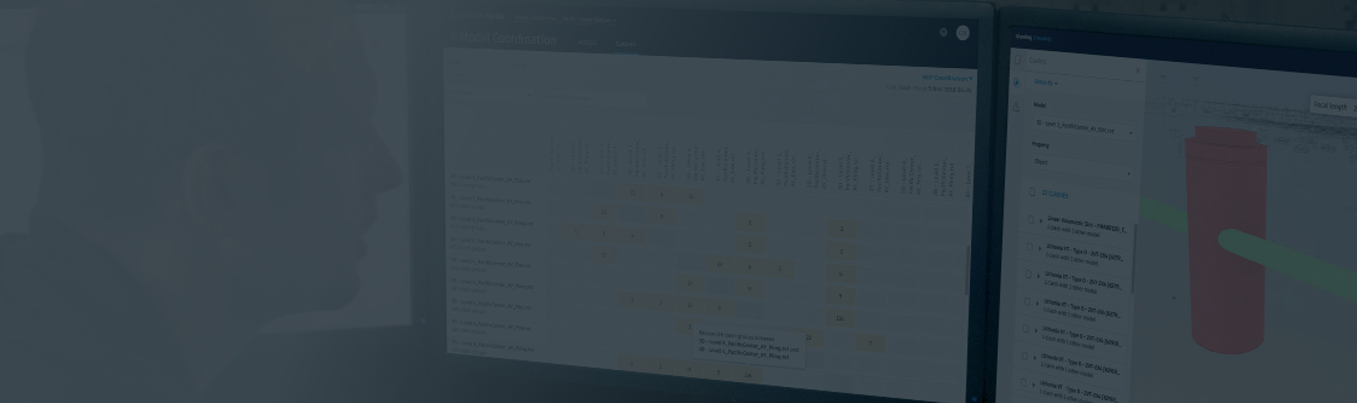Open the user avatar menu in Model Coordination

[x=963, y=33]
